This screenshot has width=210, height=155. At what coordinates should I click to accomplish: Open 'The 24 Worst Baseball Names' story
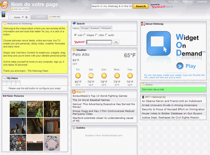click(91, 100)
